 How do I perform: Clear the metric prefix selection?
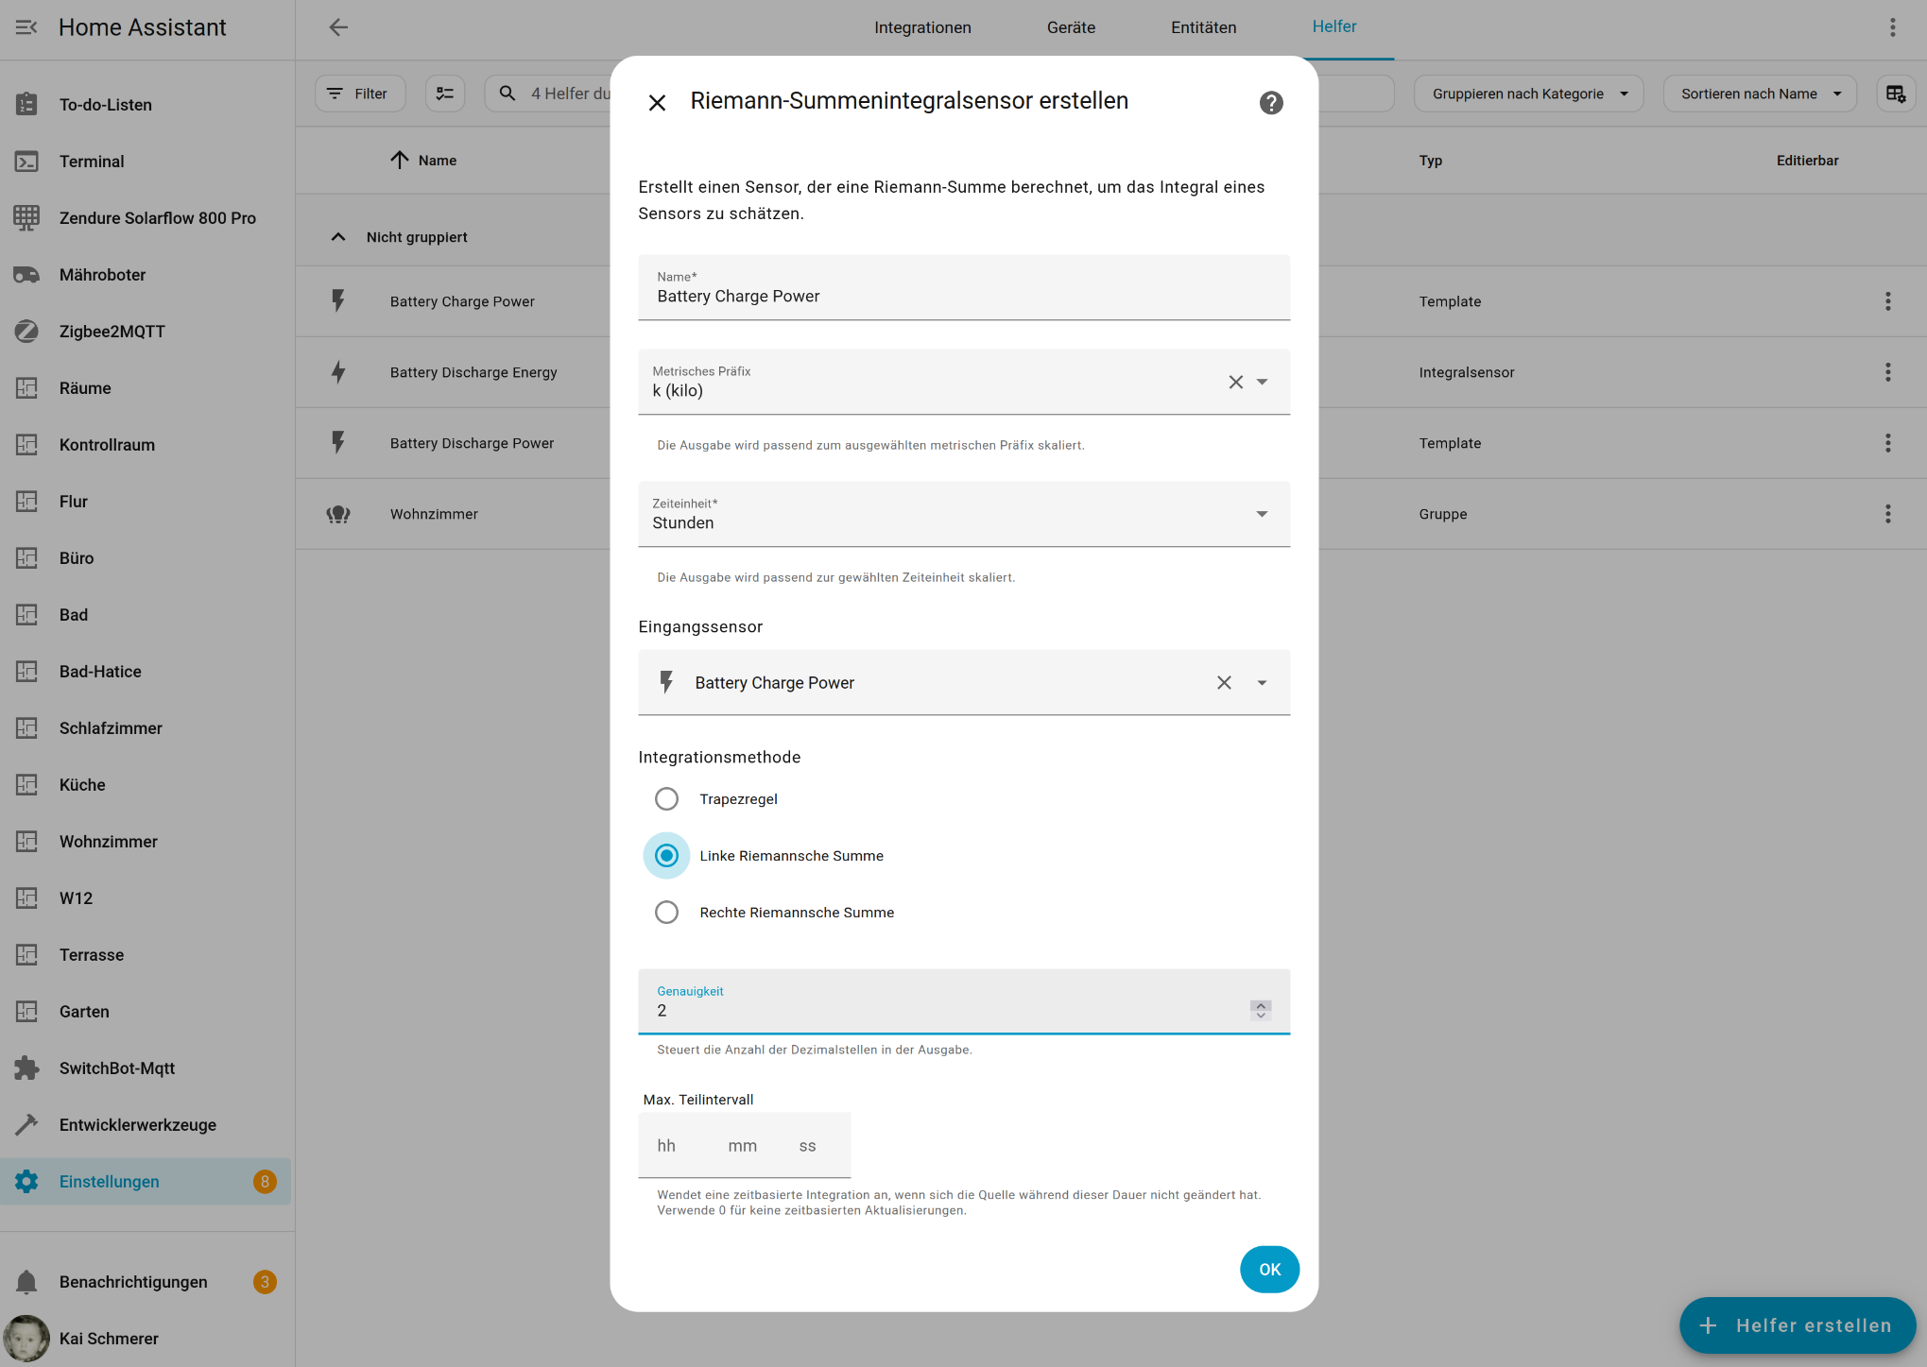tap(1235, 382)
